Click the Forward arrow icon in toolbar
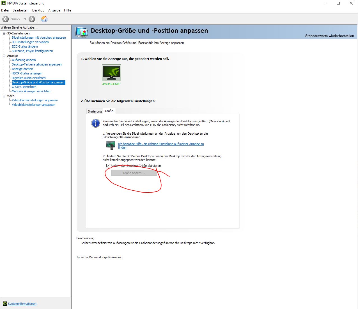Screen dimensions: 358x309 click(x=32, y=19)
